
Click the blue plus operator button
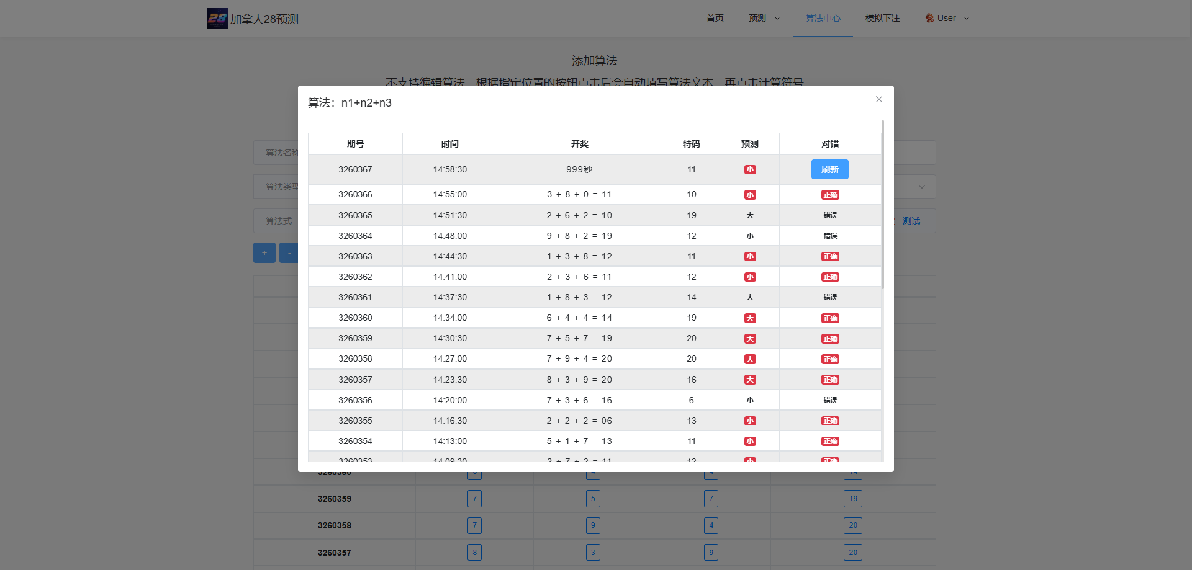[x=264, y=252]
